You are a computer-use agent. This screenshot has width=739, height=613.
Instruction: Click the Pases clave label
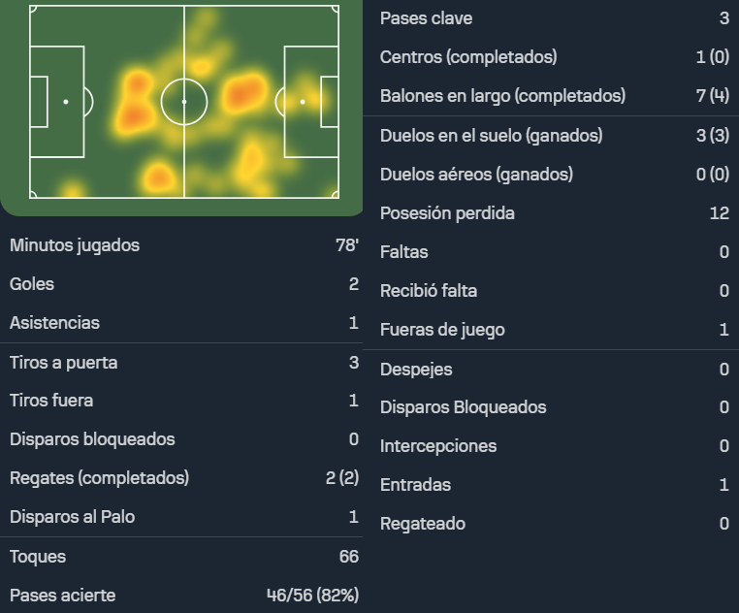pos(426,18)
